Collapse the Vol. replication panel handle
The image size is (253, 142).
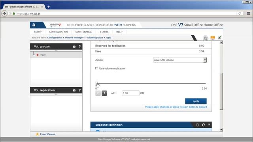click(x=56, y=94)
